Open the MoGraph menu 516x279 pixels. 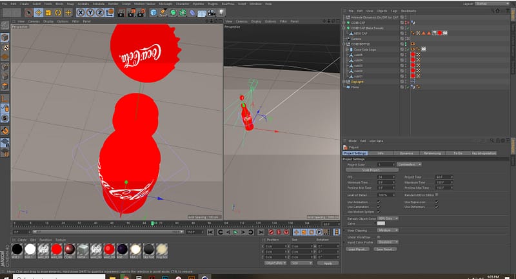[x=166, y=4]
